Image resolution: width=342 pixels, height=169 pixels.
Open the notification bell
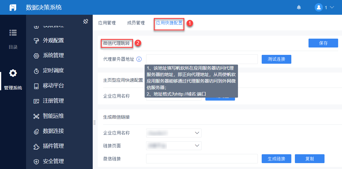click(x=299, y=7)
